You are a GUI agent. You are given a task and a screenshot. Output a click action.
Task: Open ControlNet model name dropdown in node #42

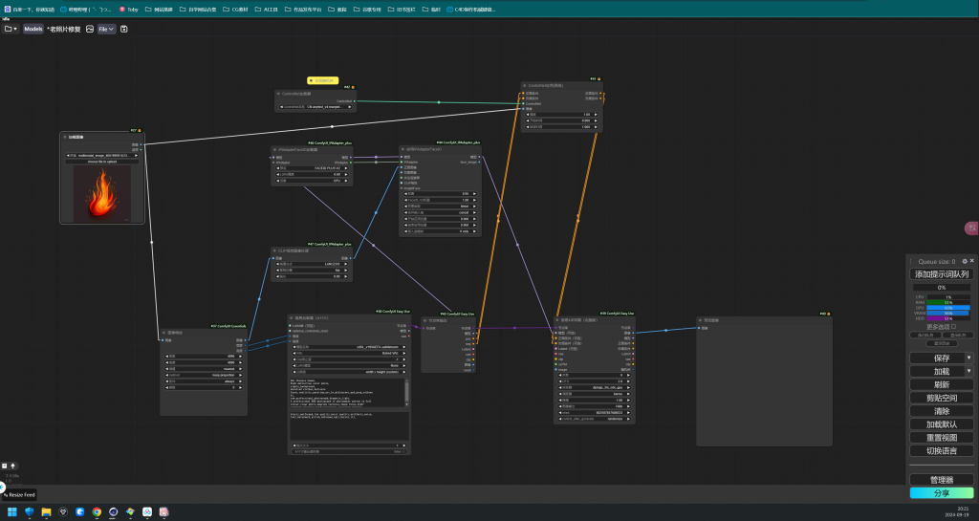pyautogui.click(x=315, y=107)
